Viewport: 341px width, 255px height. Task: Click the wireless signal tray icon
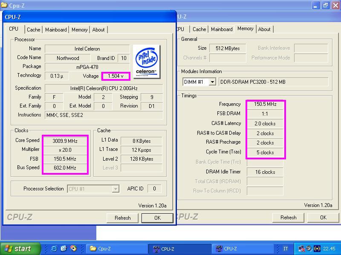(x=317, y=249)
